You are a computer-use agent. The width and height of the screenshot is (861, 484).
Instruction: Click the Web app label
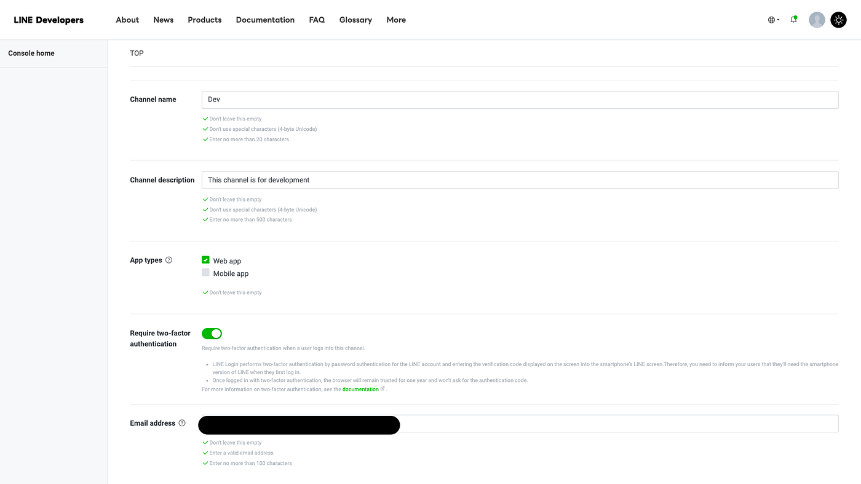point(227,261)
